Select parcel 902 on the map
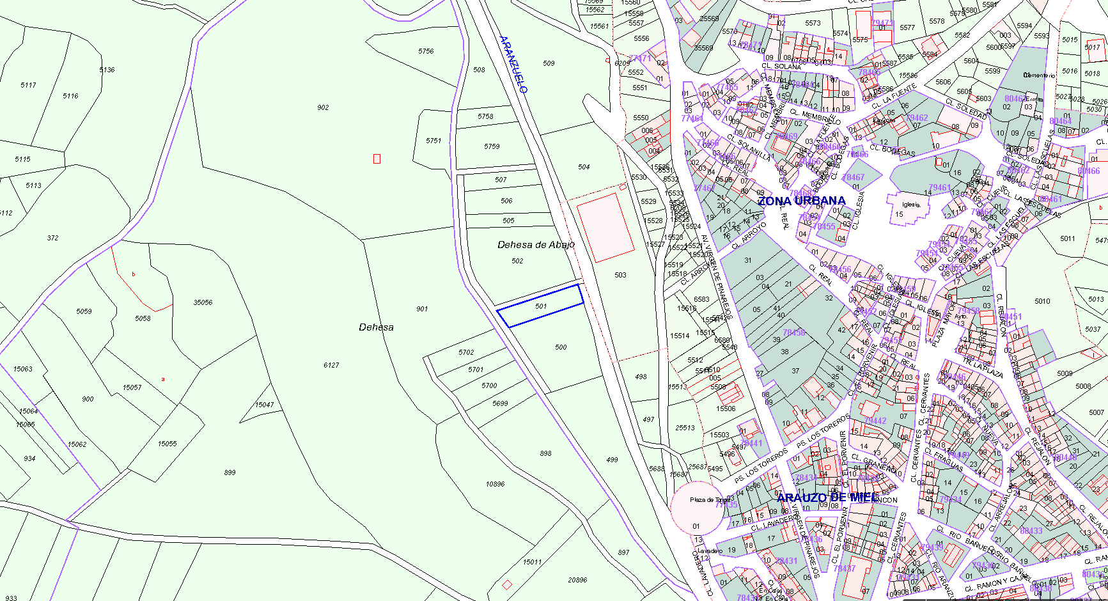 click(x=323, y=108)
